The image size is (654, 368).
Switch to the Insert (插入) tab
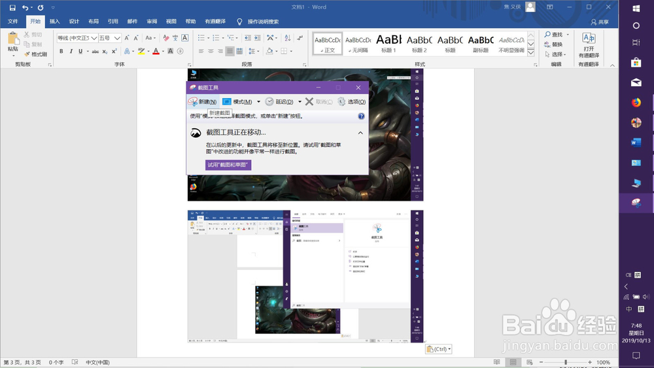55,22
